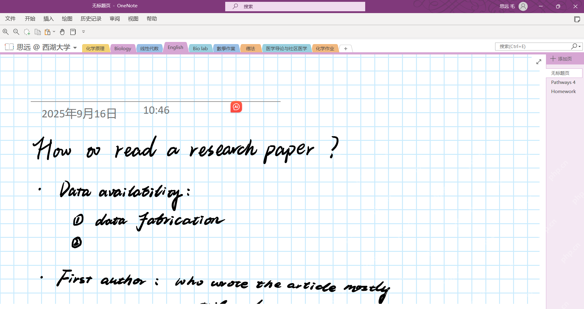Click the title bar 搜索 search box

pos(295,6)
